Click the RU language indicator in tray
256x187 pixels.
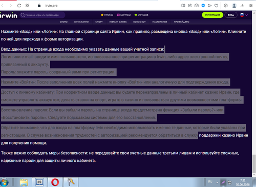(x=210, y=182)
